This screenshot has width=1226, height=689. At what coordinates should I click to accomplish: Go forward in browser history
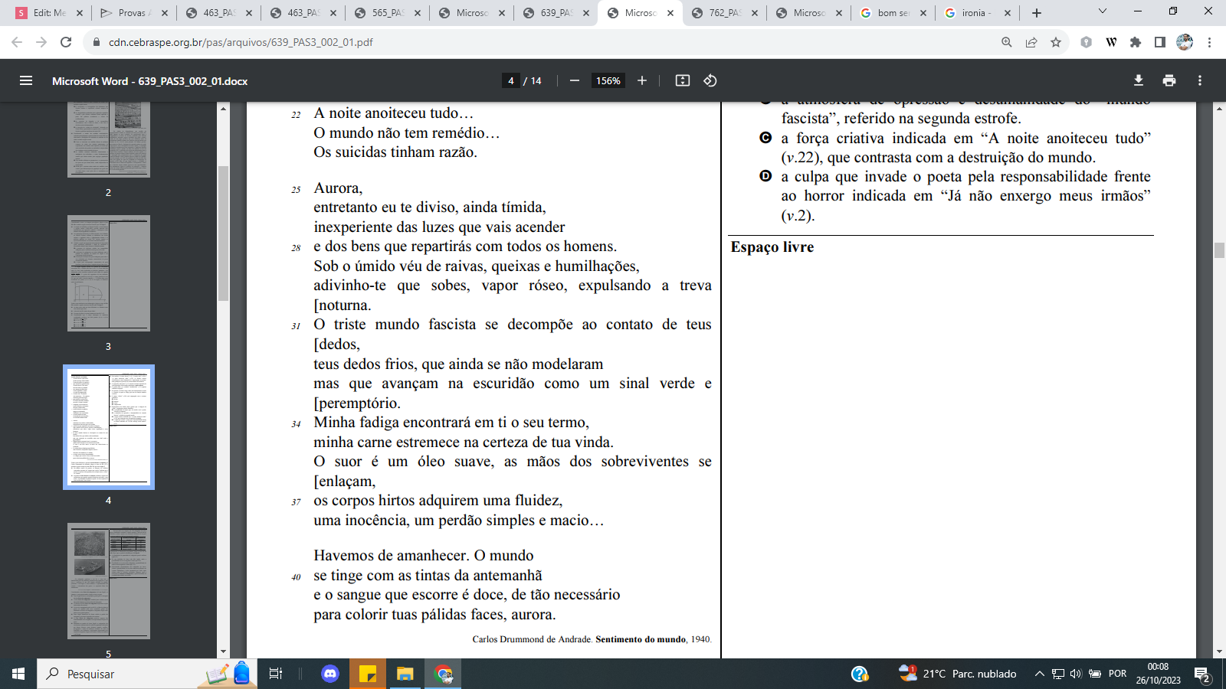41,42
